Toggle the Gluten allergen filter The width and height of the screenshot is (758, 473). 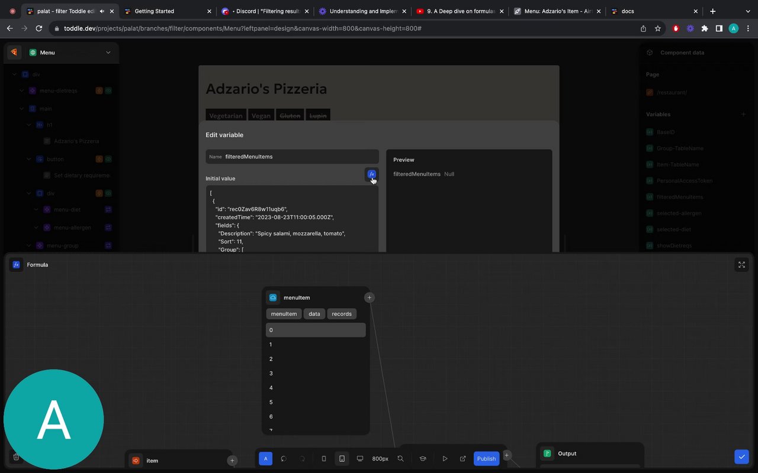(x=290, y=116)
